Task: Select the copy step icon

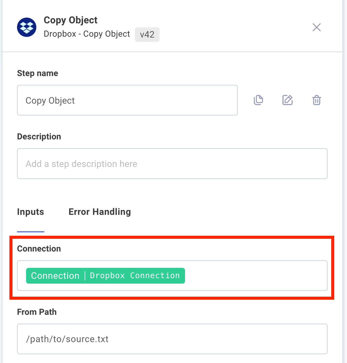Action: tap(258, 100)
